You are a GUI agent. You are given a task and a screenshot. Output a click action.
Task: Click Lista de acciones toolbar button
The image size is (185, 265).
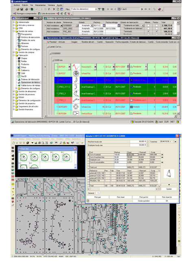47,13
